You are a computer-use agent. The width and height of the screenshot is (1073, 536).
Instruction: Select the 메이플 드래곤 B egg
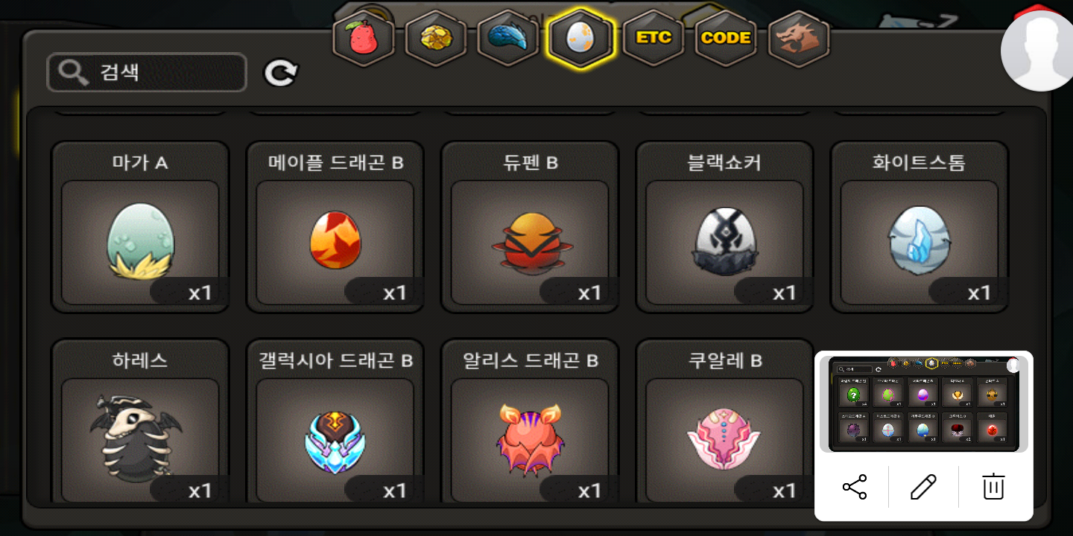tap(335, 227)
